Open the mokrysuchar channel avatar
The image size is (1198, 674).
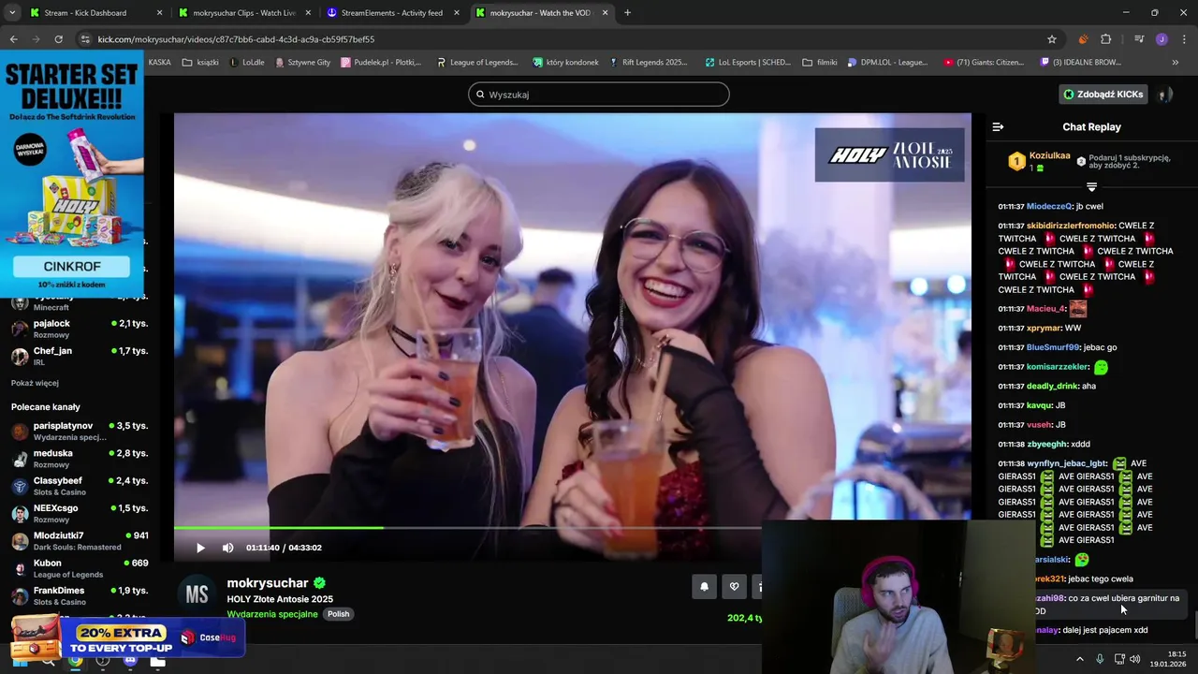click(197, 593)
